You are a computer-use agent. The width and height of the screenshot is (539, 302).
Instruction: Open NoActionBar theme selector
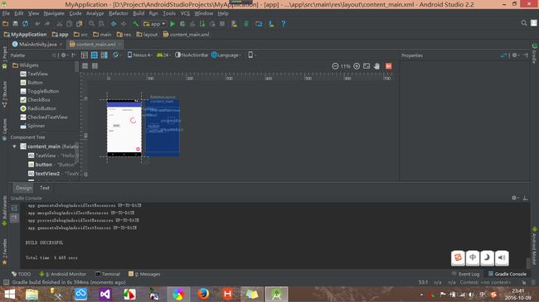click(192, 55)
